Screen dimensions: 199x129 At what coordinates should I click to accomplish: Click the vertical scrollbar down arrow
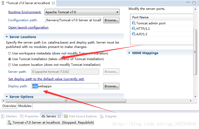(x=195, y=97)
